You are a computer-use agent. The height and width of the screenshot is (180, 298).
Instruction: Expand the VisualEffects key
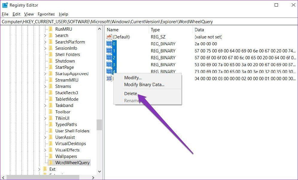(x=45, y=150)
